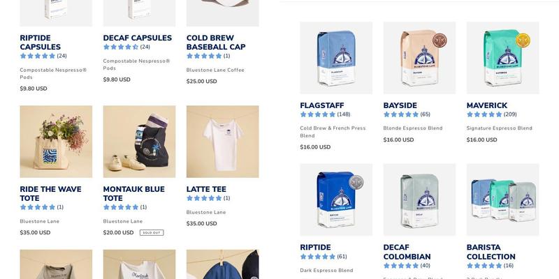The height and width of the screenshot is (279, 559).
Task: Select the Latte Tee product image
Action: click(x=222, y=142)
